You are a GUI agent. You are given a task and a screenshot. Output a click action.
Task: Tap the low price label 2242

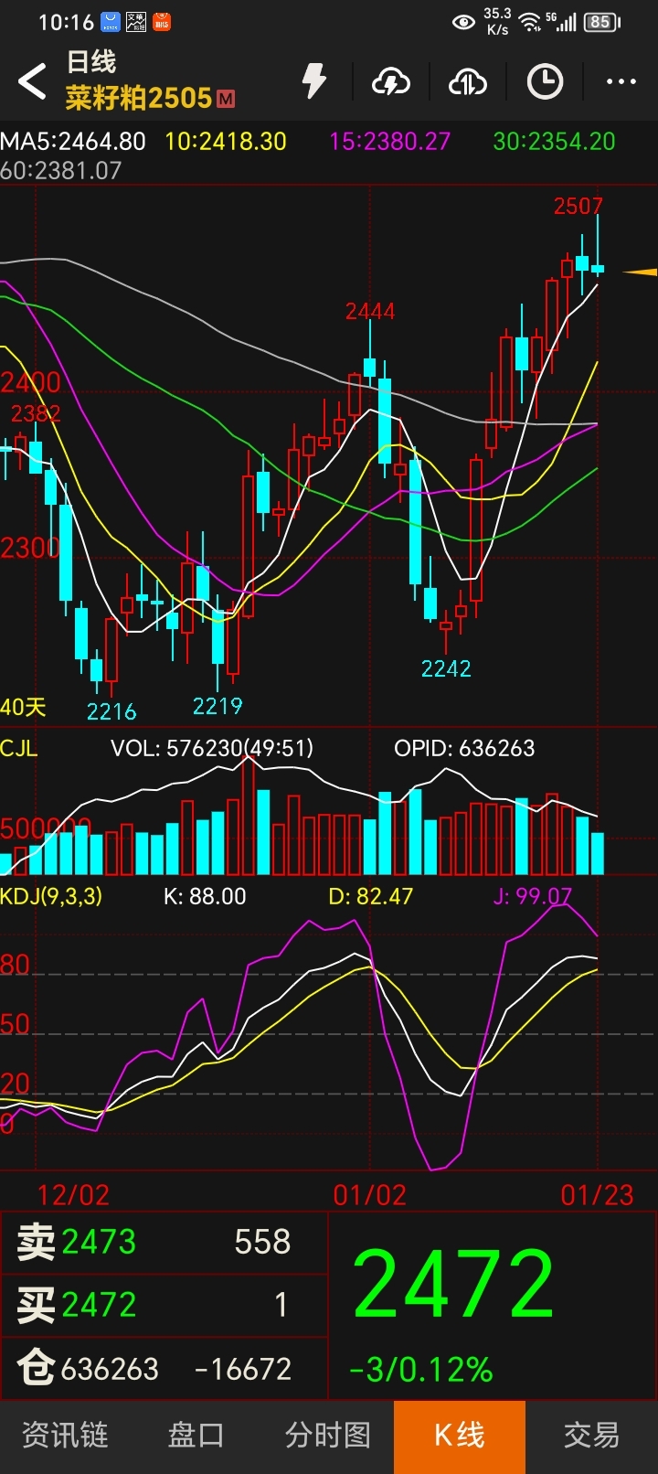coord(446,668)
